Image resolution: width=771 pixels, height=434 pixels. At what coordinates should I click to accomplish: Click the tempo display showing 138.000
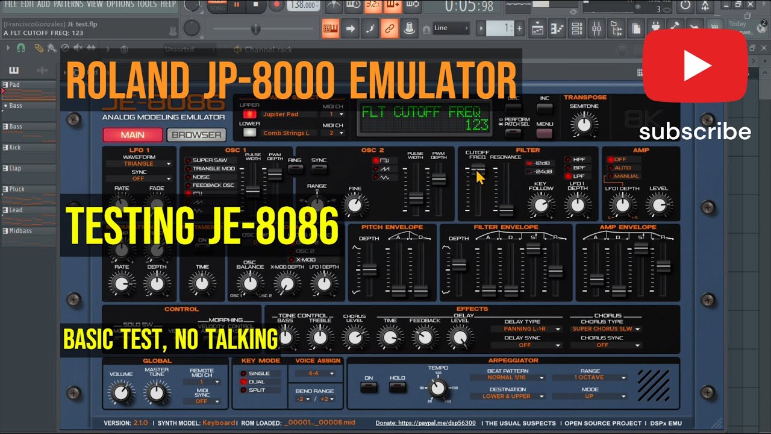click(x=304, y=5)
